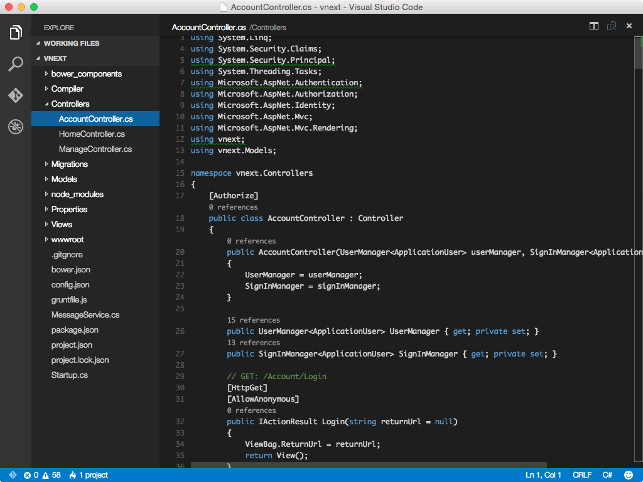Open HomeController.cs file

point(95,134)
